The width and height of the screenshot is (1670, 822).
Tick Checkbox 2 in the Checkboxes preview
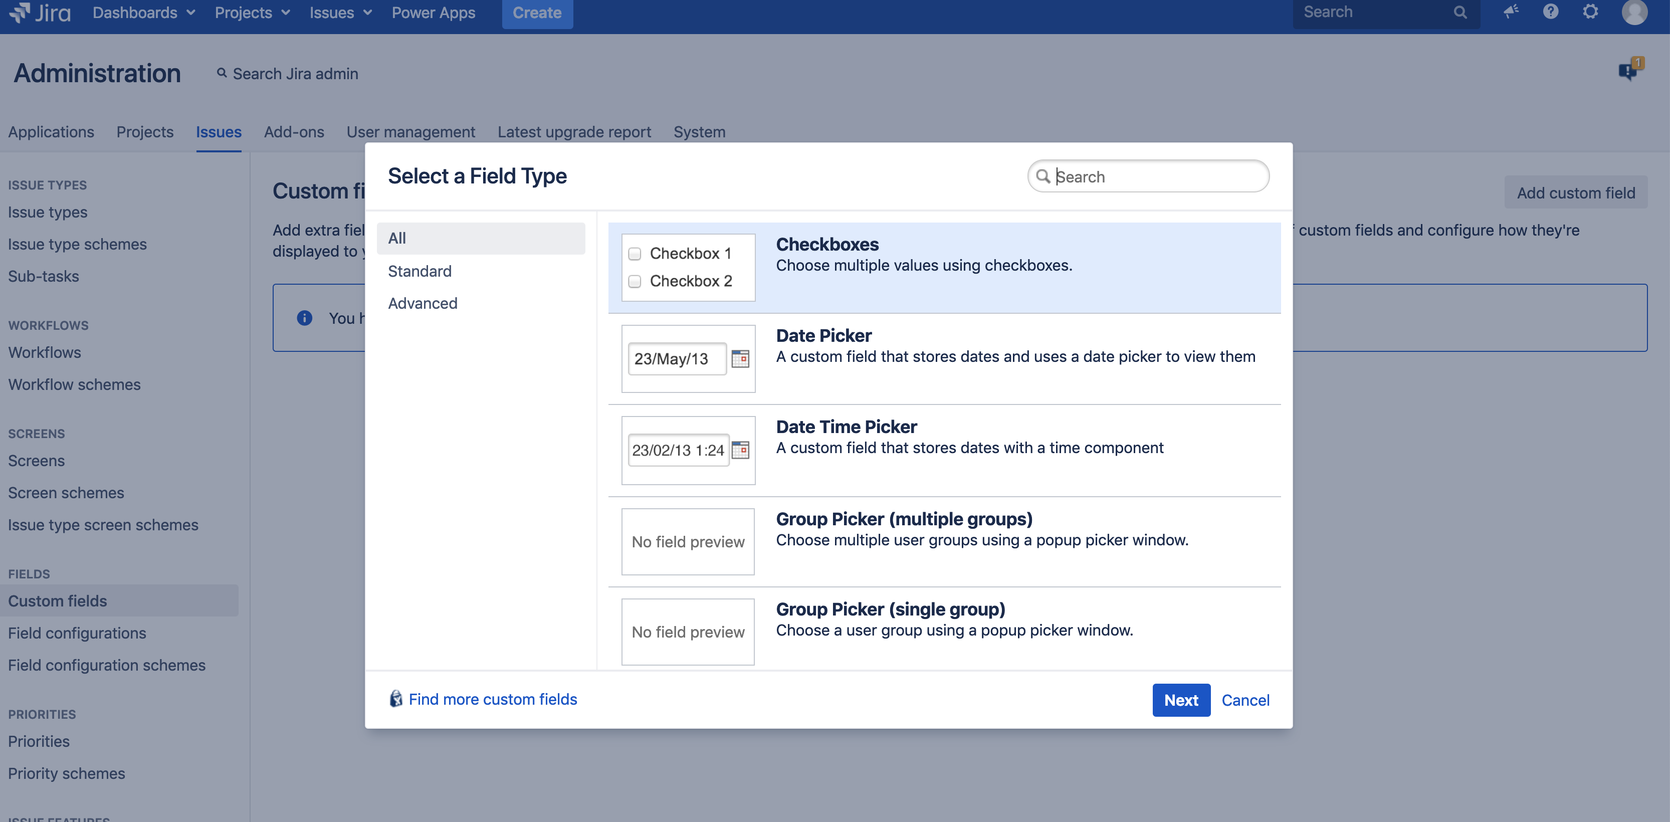tap(635, 282)
